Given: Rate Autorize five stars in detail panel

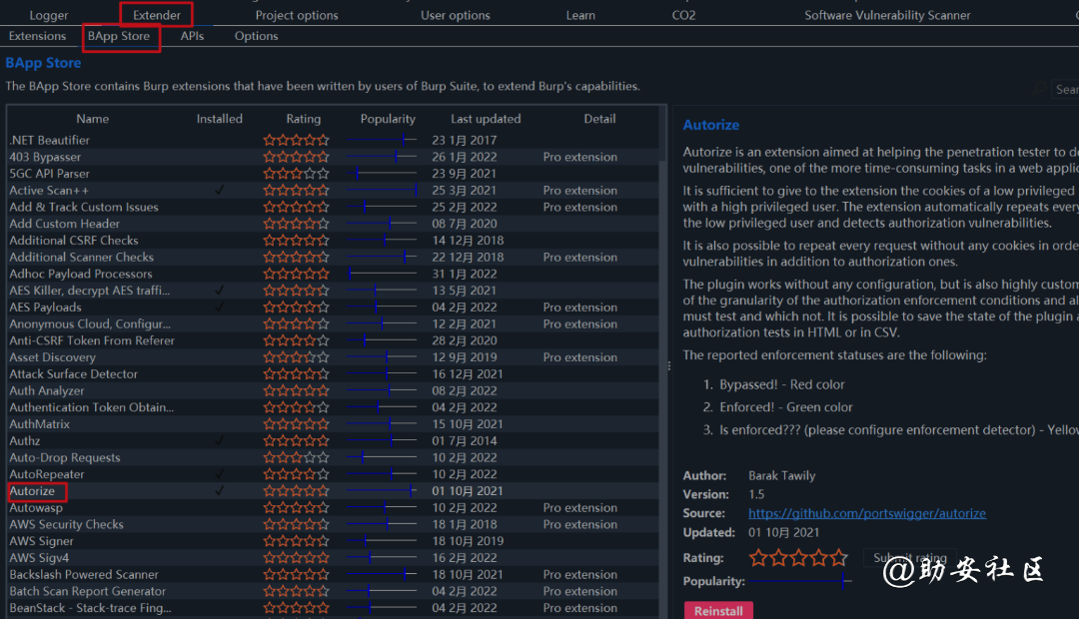Looking at the screenshot, I should (839, 558).
